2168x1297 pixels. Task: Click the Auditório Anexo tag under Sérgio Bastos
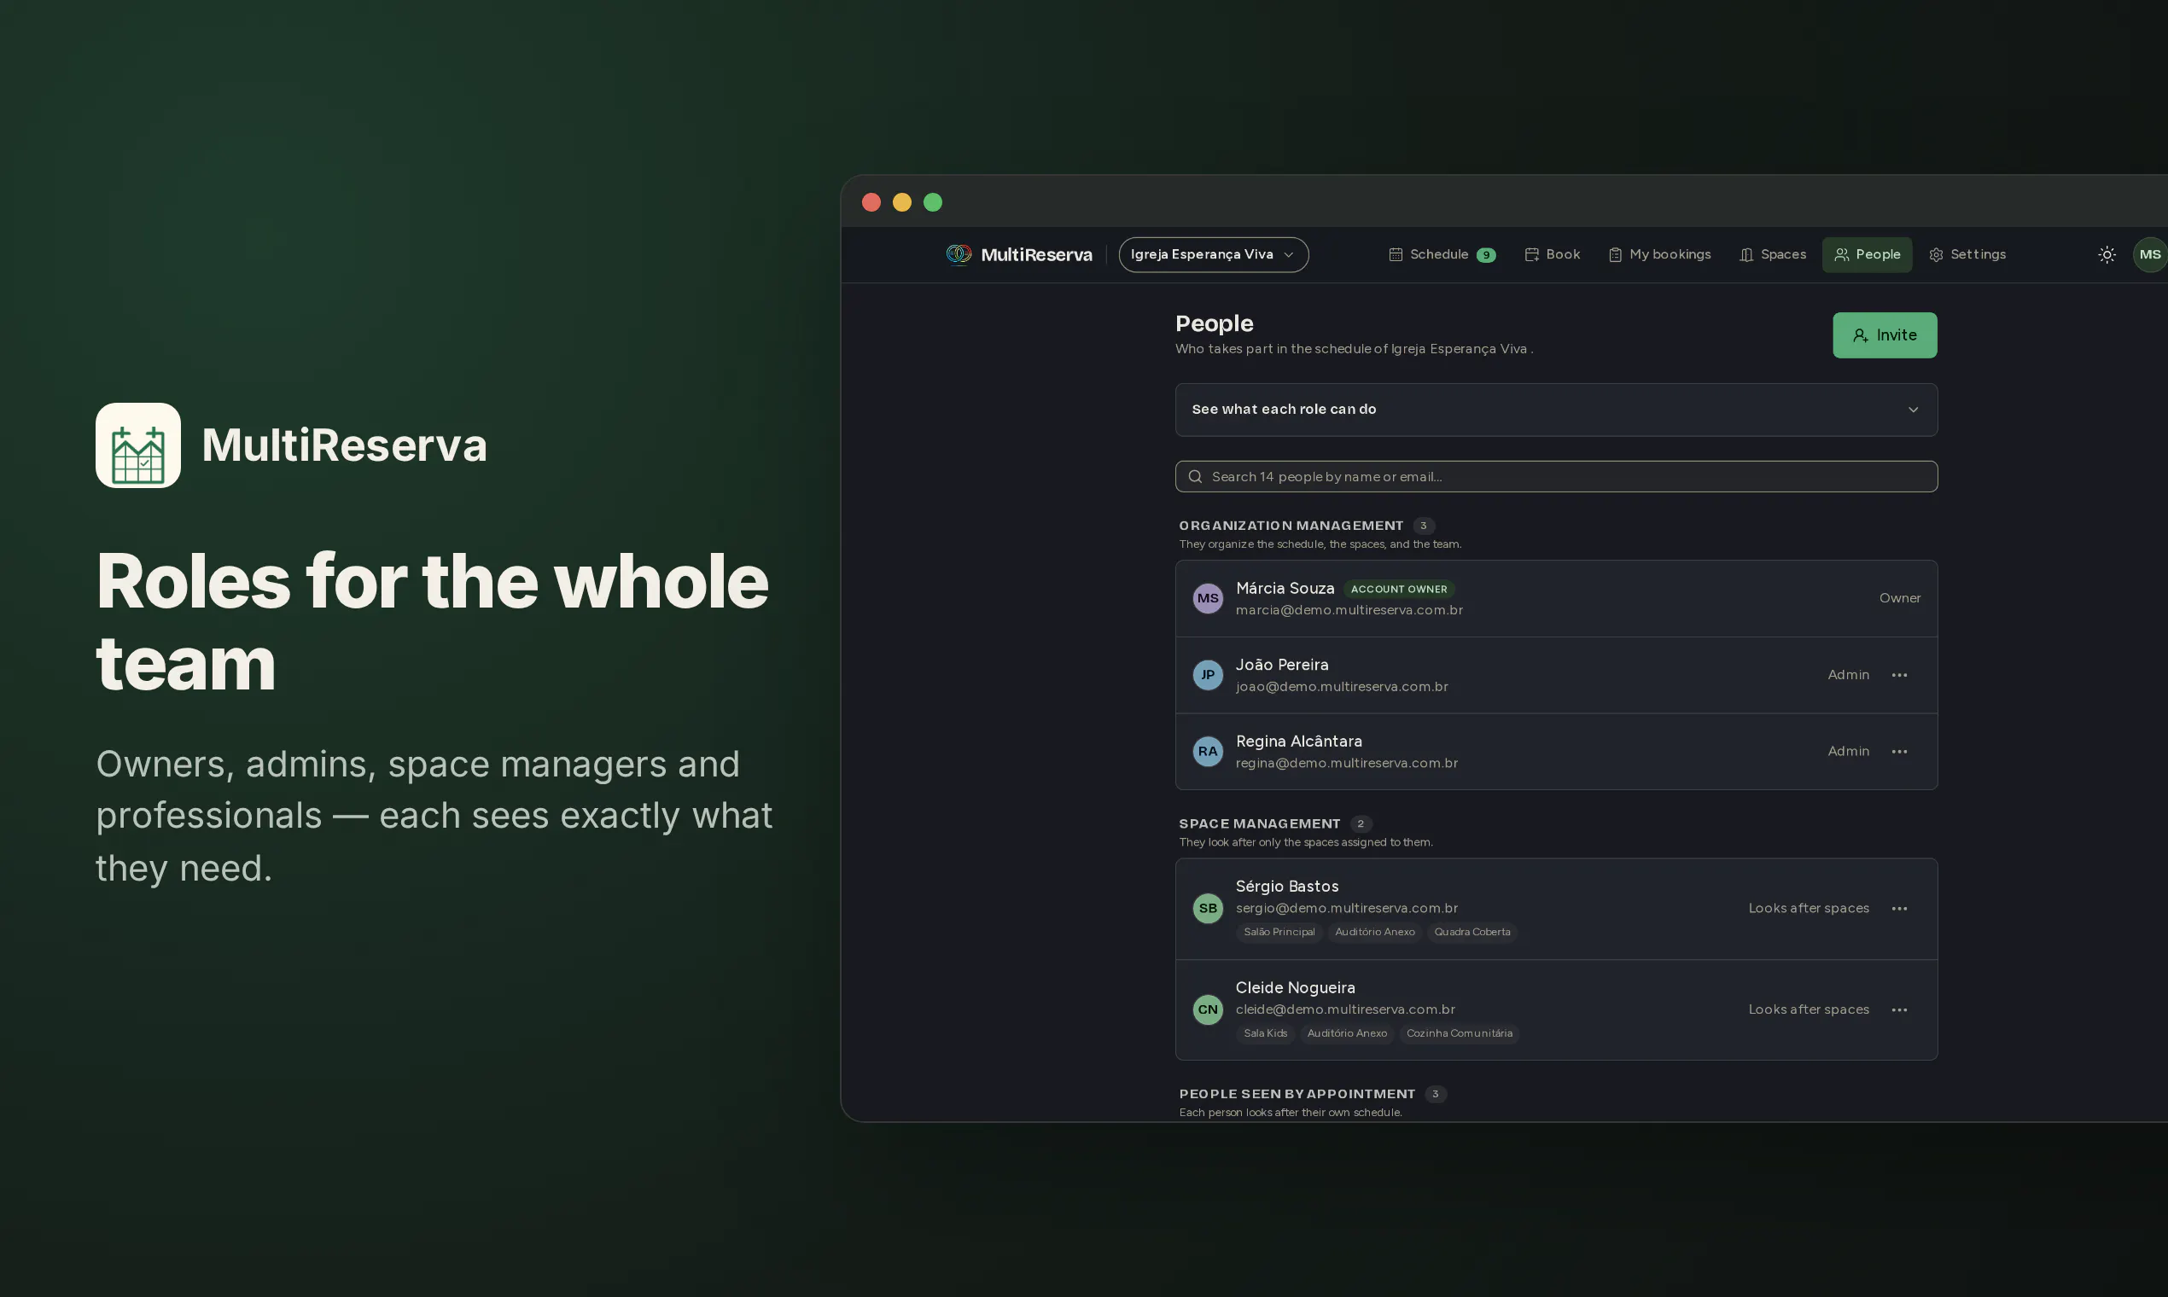pos(1374,932)
